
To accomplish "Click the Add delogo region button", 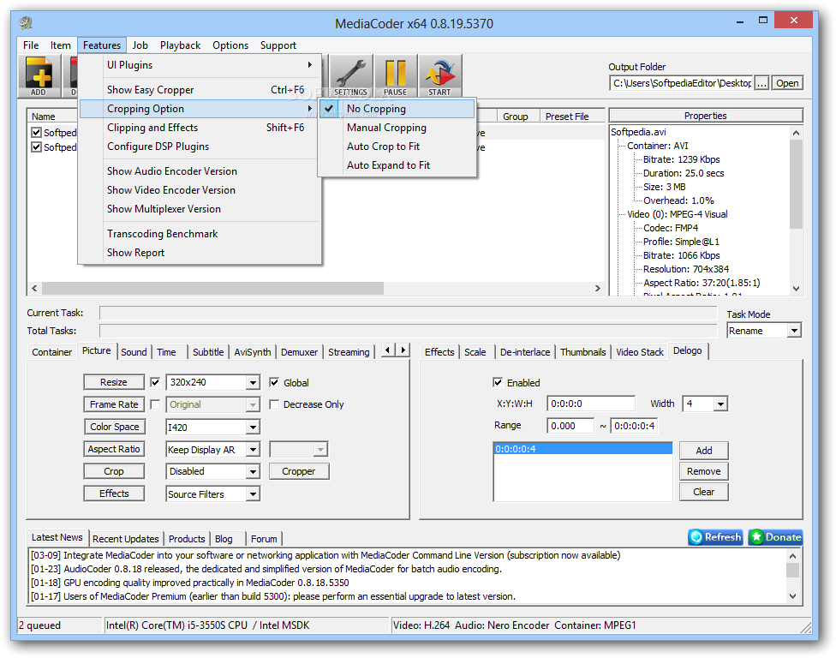I will 704,451.
